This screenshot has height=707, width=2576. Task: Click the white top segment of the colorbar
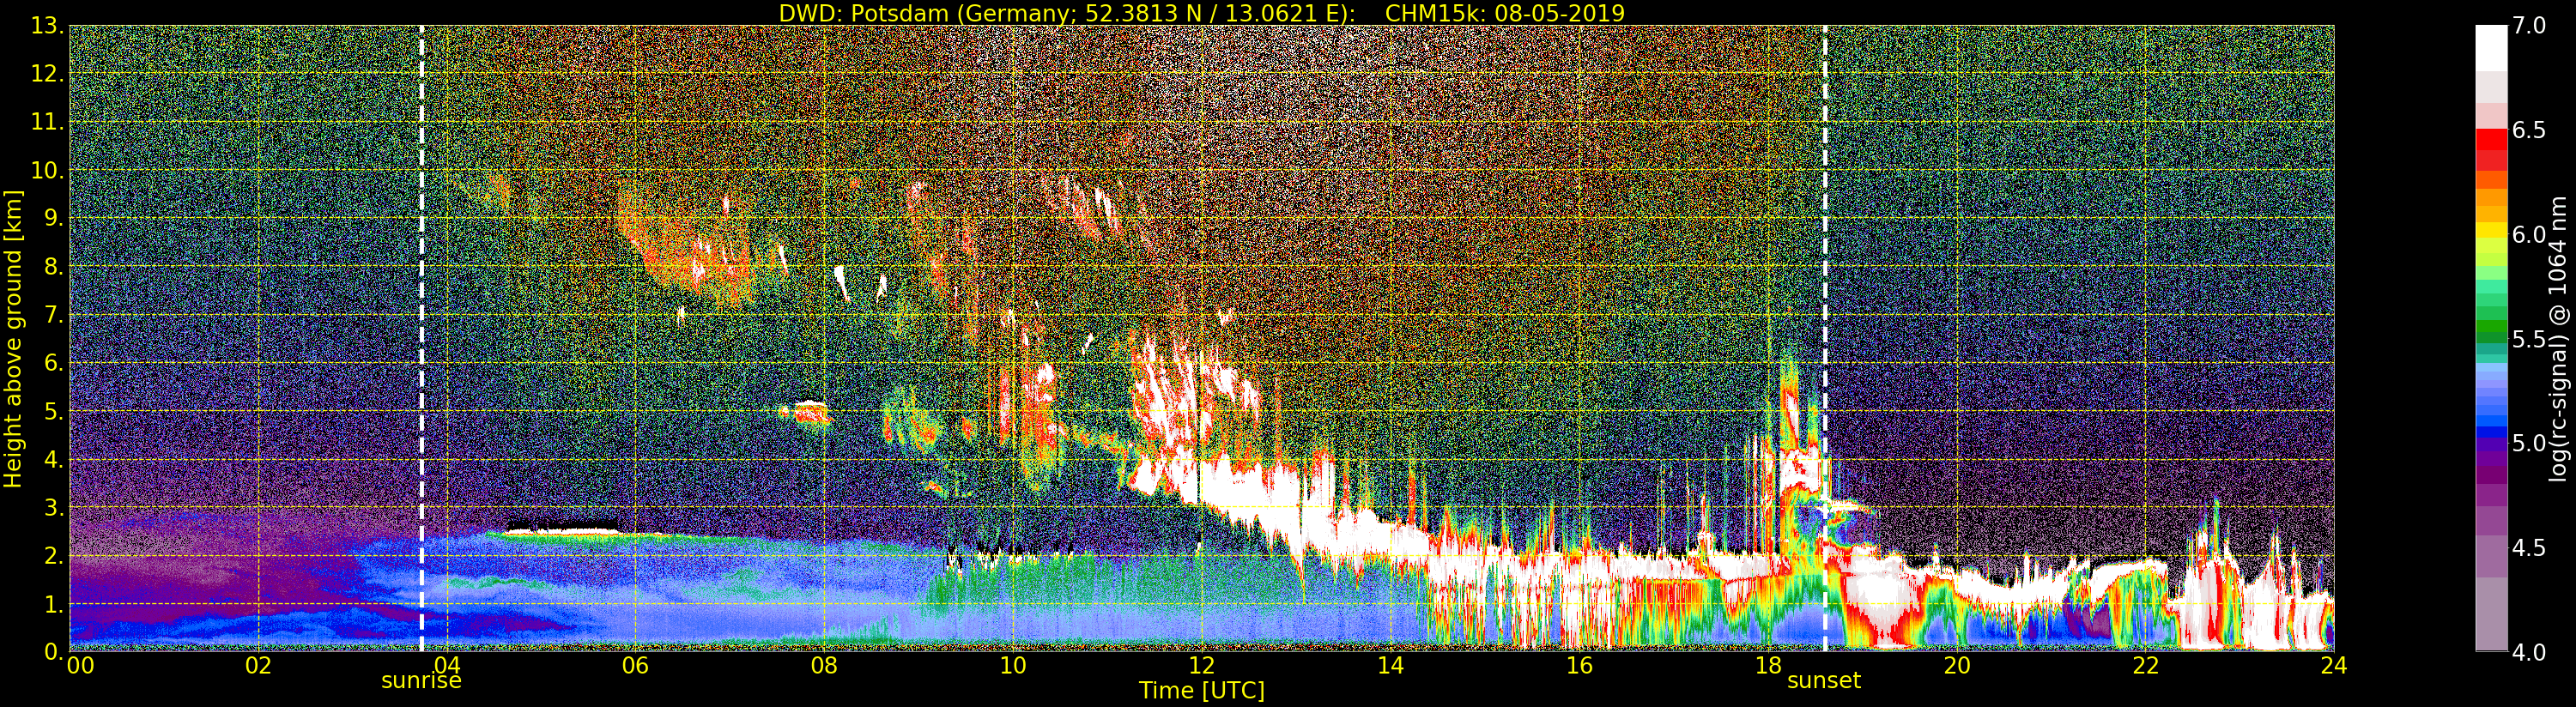tap(2491, 47)
